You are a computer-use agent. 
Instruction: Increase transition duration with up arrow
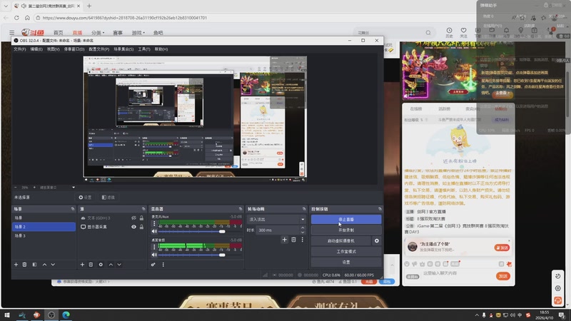click(303, 228)
